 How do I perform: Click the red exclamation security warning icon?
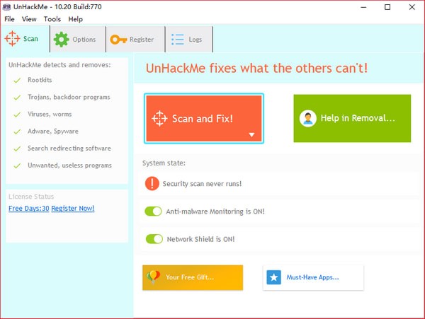point(152,184)
